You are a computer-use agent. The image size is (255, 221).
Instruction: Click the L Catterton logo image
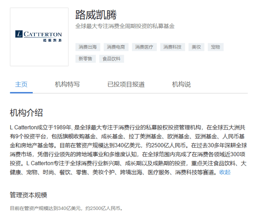(39, 37)
